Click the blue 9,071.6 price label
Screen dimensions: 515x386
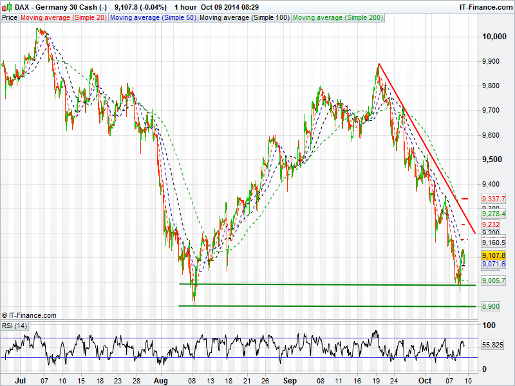(494, 264)
